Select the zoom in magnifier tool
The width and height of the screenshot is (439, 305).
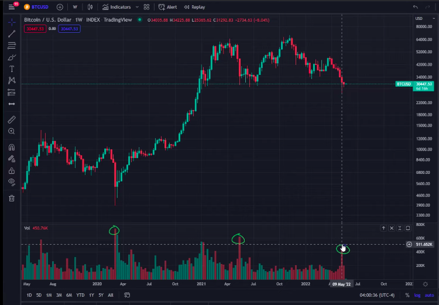click(12, 131)
